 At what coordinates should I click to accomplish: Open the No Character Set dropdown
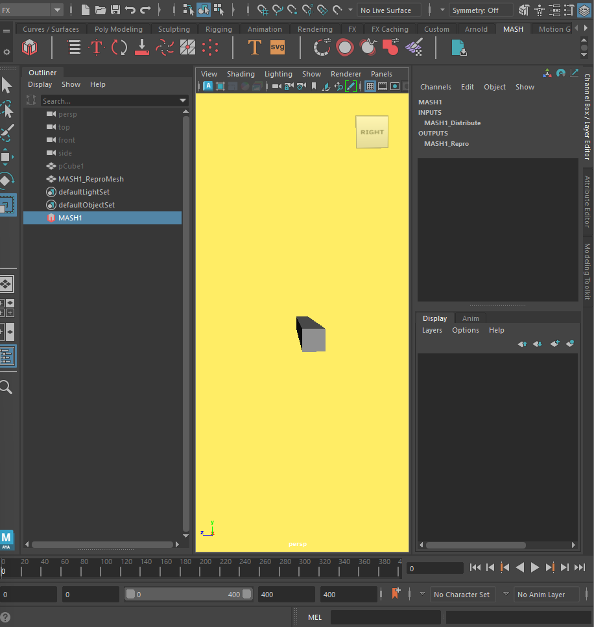[x=462, y=595]
